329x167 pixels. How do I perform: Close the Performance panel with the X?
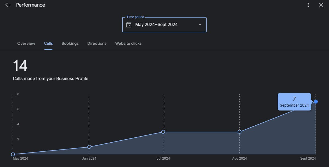pyautogui.click(x=321, y=5)
